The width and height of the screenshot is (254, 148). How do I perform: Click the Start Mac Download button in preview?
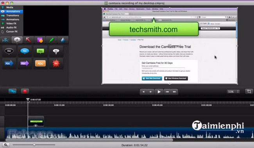click(152, 78)
